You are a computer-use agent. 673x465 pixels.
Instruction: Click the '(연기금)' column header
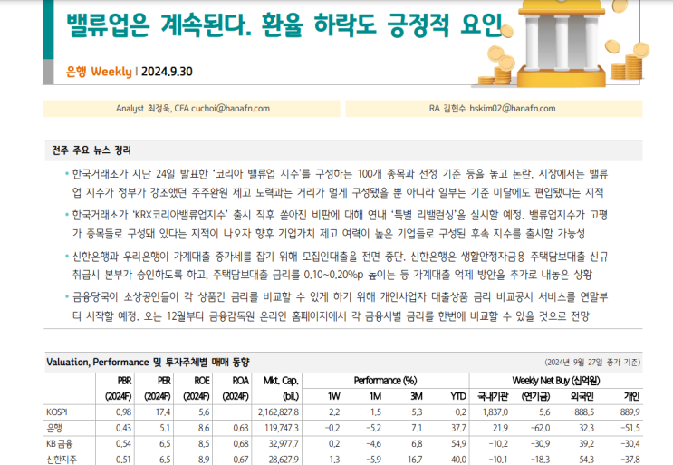point(535,396)
